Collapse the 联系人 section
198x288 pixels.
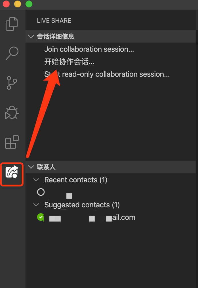click(x=31, y=167)
